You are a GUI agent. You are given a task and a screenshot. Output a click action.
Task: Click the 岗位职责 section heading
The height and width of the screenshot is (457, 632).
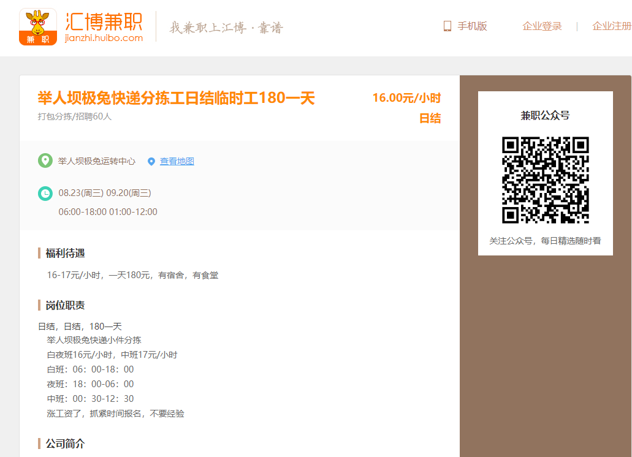66,305
